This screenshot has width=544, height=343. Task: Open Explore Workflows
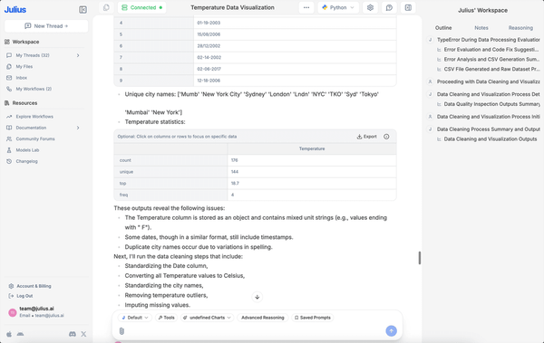34,117
